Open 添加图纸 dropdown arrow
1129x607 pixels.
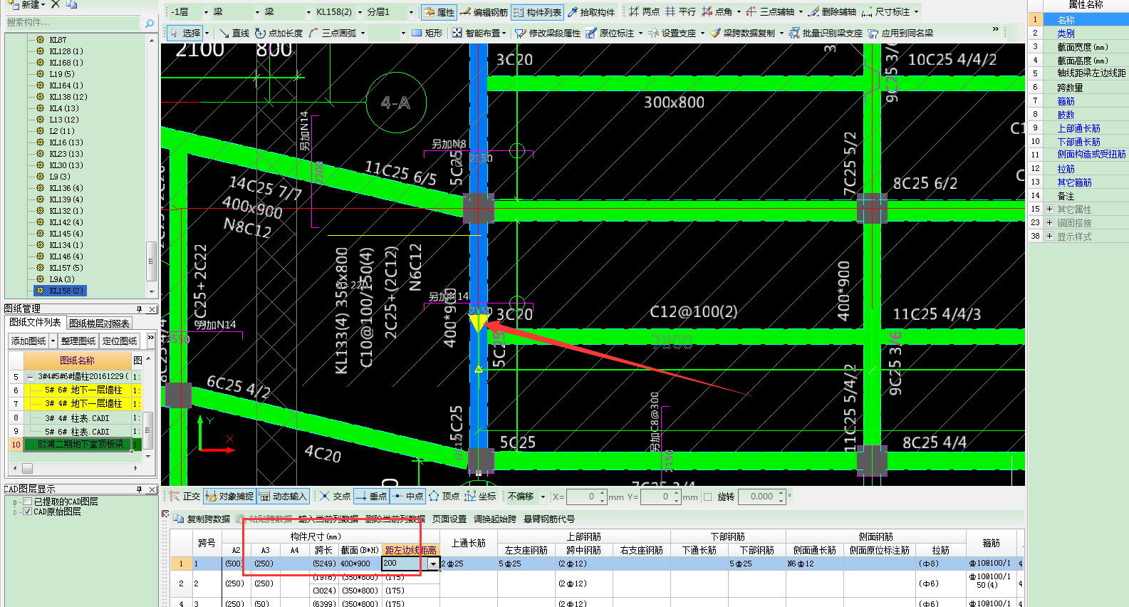53,341
